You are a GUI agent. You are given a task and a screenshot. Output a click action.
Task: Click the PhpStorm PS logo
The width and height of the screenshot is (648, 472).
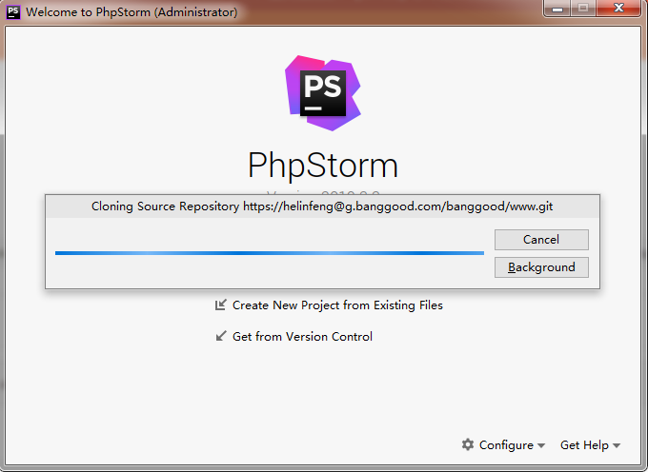pyautogui.click(x=323, y=93)
